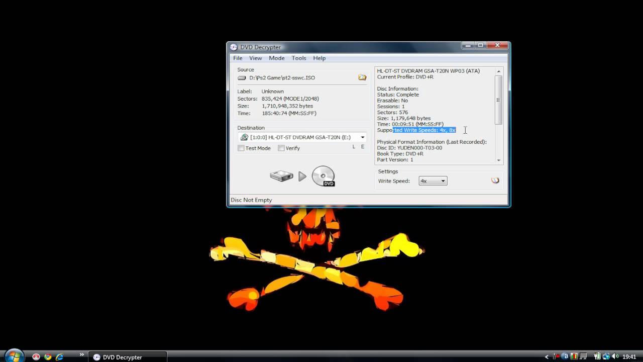Start writing with the hard-drive-to-DVD button
This screenshot has height=362, width=643.
(x=302, y=176)
